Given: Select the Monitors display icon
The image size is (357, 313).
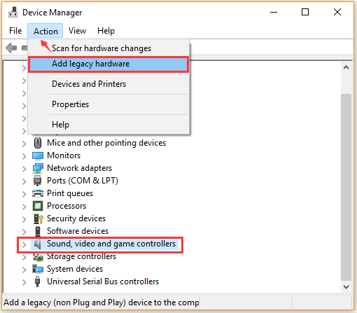Looking at the screenshot, I should click(x=38, y=155).
